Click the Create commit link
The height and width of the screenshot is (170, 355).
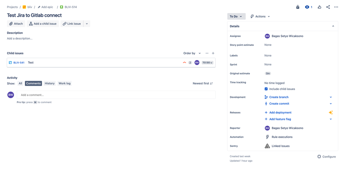[x=279, y=103]
